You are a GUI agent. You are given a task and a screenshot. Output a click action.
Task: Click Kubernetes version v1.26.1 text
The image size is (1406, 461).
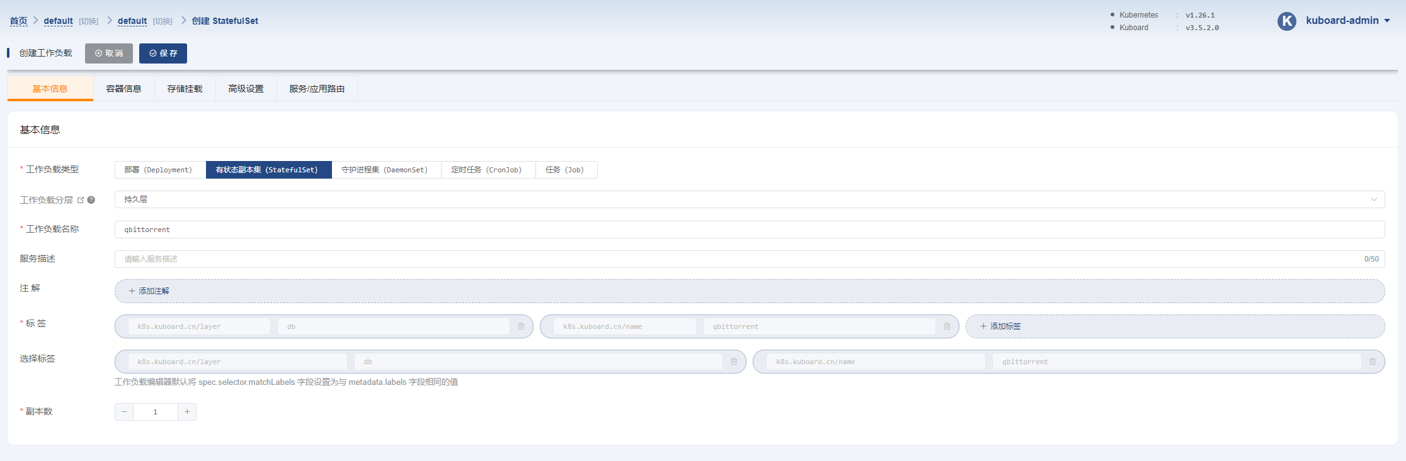[1200, 15]
